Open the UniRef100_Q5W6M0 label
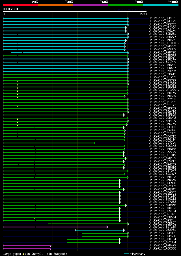Screen dimensions: 181x256 coord(162,180)
